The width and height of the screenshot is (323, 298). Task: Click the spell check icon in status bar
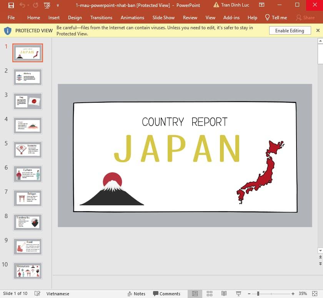pos(37,293)
